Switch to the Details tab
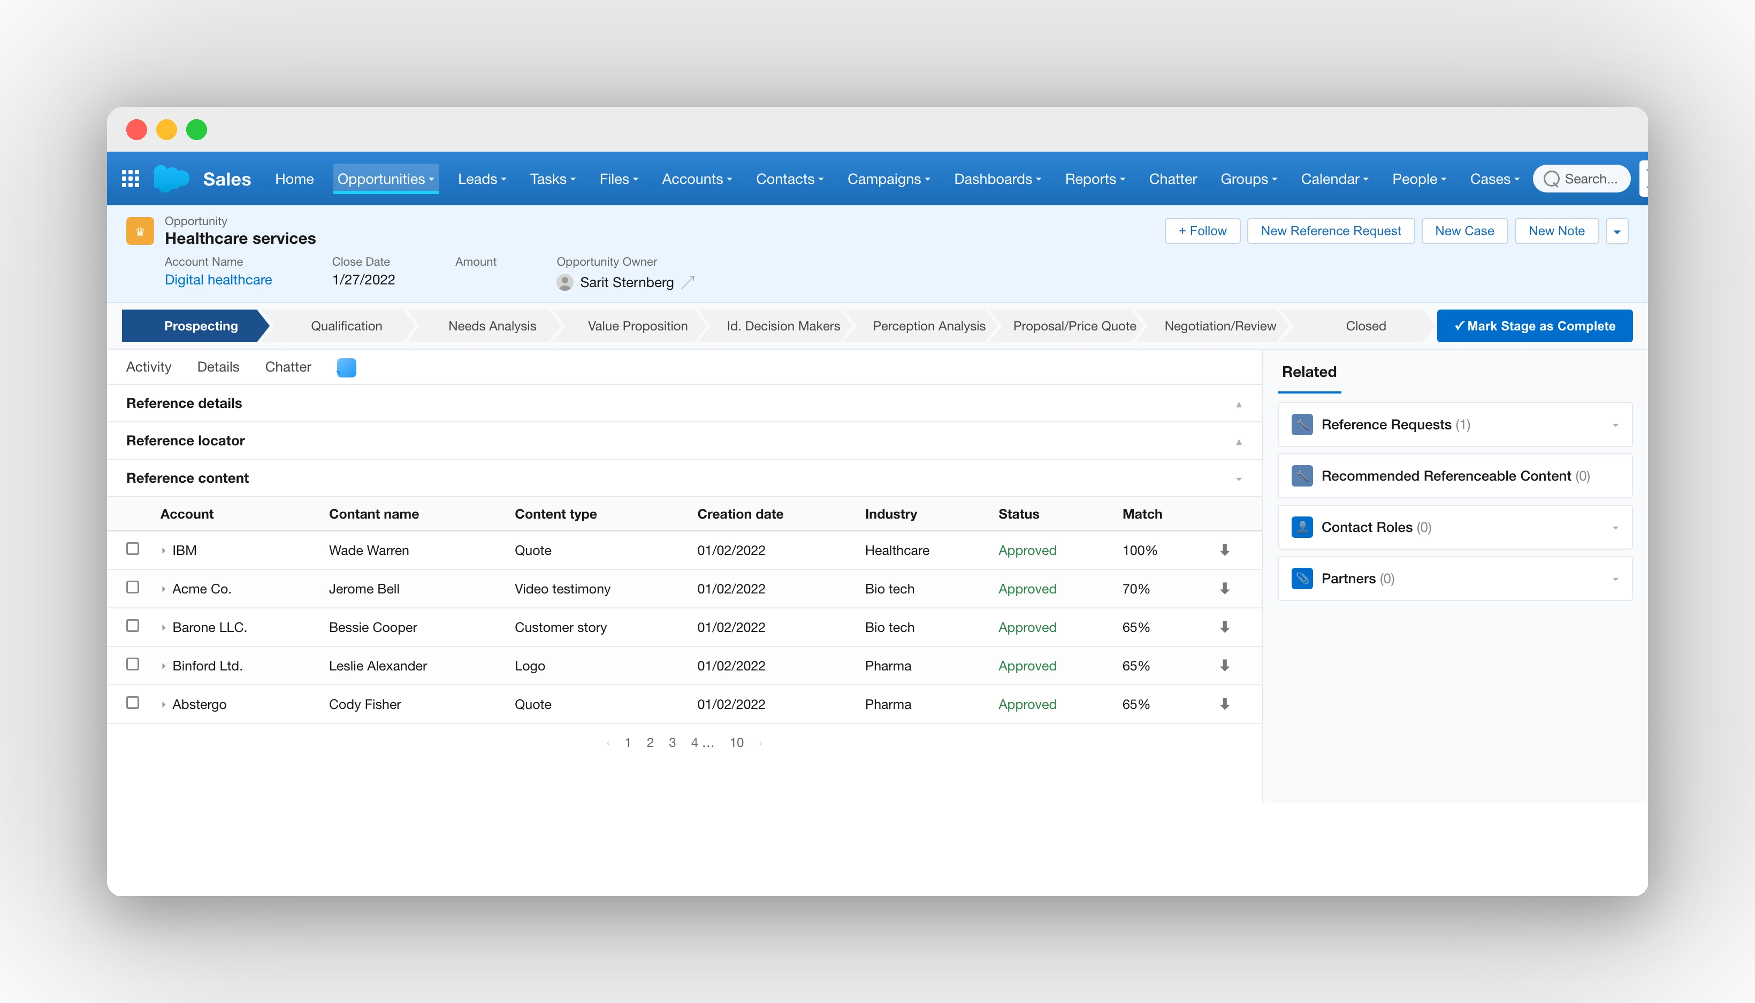This screenshot has height=1003, width=1755. (x=218, y=367)
